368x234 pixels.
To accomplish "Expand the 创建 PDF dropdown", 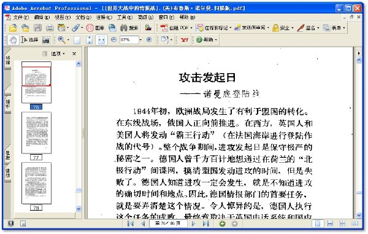I will pyautogui.click(x=191, y=28).
